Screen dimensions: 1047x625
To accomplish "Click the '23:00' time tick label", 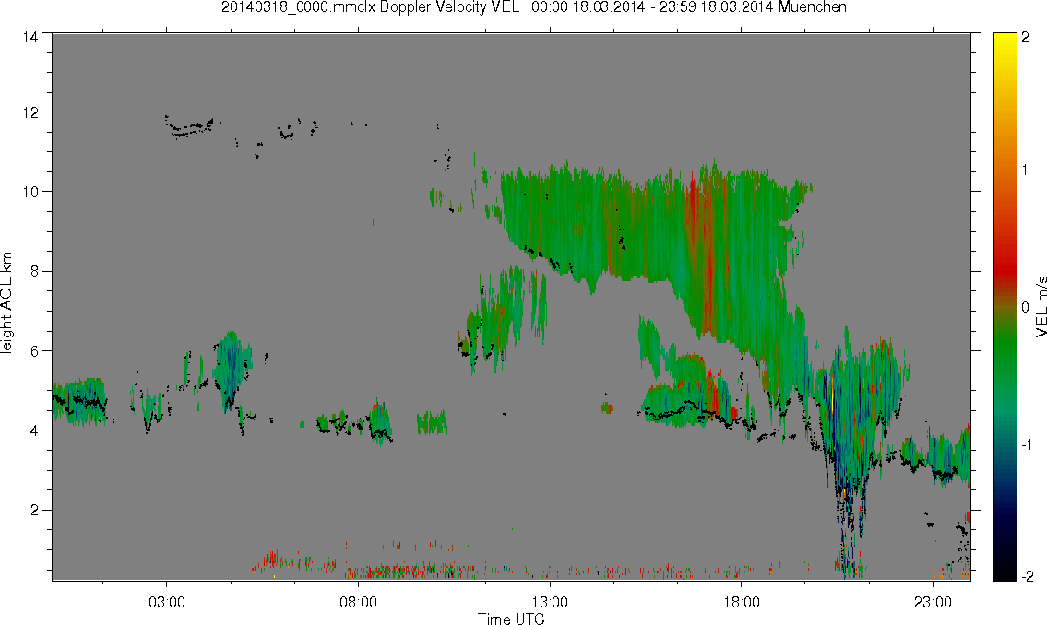I will click(933, 602).
